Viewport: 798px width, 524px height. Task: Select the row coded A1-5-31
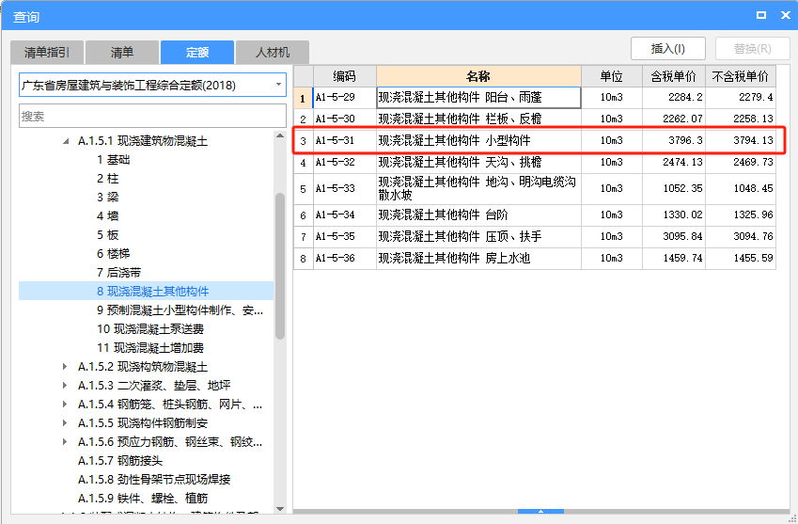coord(535,140)
